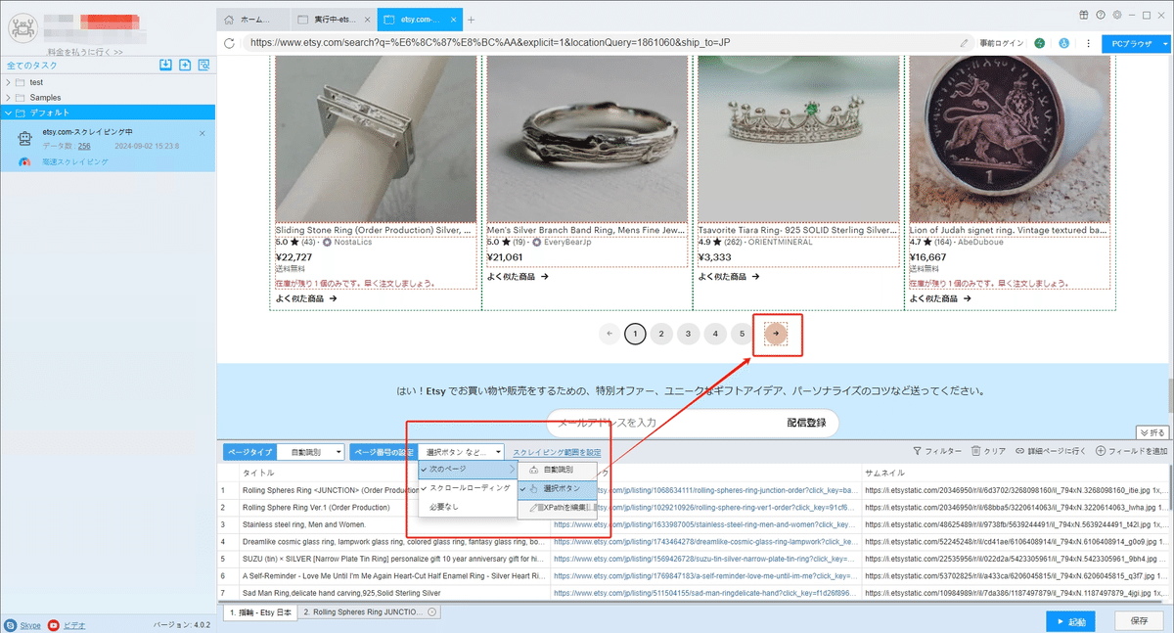Go to page 5 in pagination
The width and height of the screenshot is (1174, 633).
(743, 334)
